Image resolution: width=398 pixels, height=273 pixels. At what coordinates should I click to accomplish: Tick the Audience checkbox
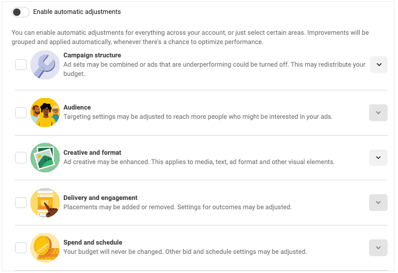tap(21, 112)
